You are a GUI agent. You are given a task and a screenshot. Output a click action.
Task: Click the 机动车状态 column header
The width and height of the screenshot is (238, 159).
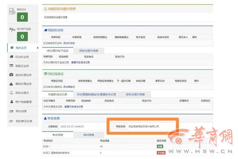click(x=163, y=37)
